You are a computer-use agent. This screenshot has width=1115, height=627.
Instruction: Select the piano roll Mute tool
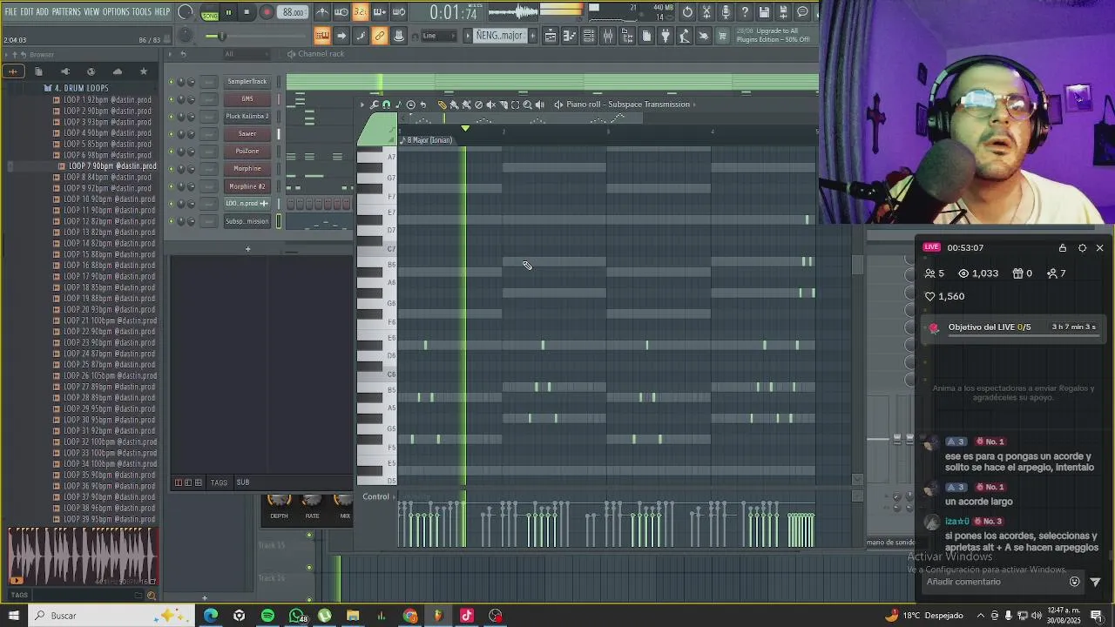click(x=490, y=104)
